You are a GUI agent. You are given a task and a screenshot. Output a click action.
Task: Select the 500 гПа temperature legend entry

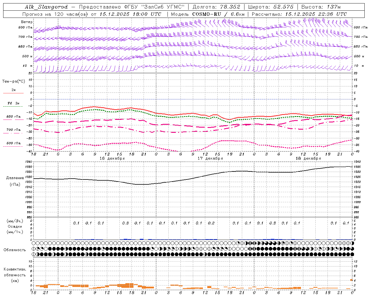[14, 143]
